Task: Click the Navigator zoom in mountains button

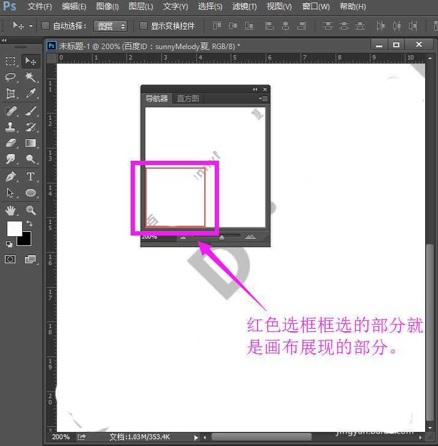Action: tap(250, 237)
